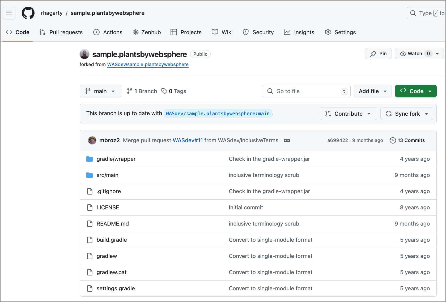
Task: Open the gradle/wrapper folder icon
Action: pyautogui.click(x=90, y=159)
